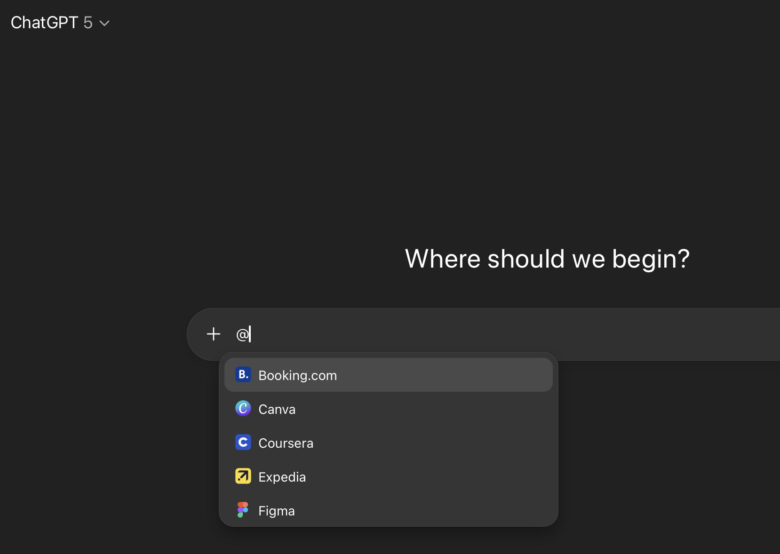Click the Booking.com blue B. logo icon
Screen dimensions: 780x554
(243, 375)
